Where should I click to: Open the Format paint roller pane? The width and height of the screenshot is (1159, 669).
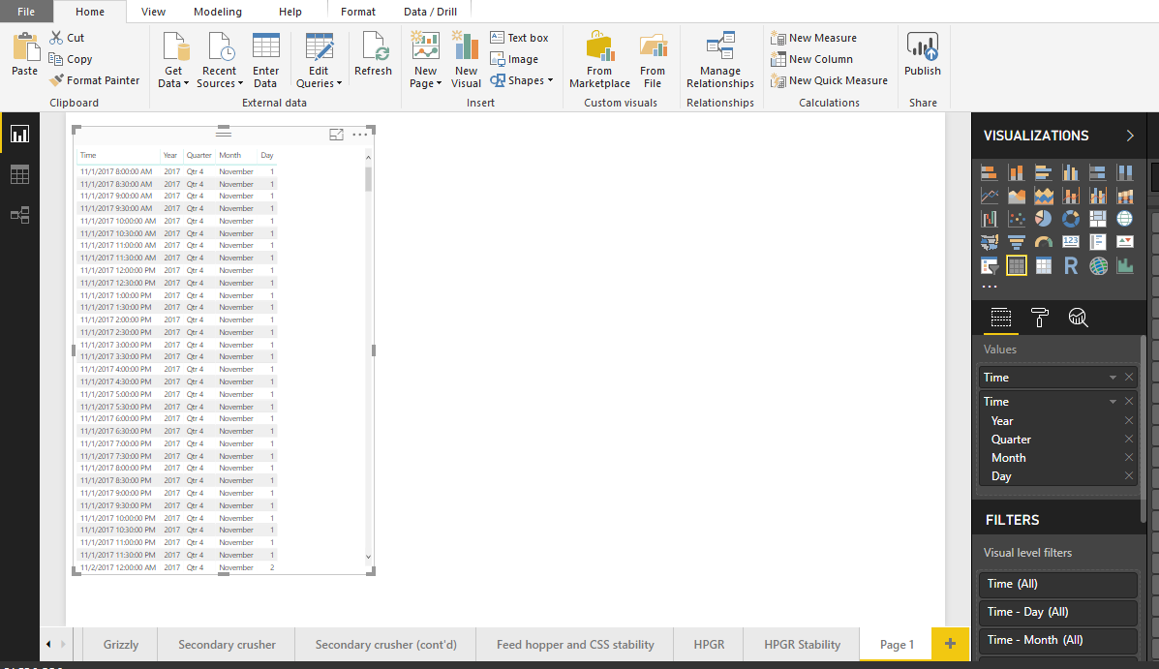[x=1039, y=318]
